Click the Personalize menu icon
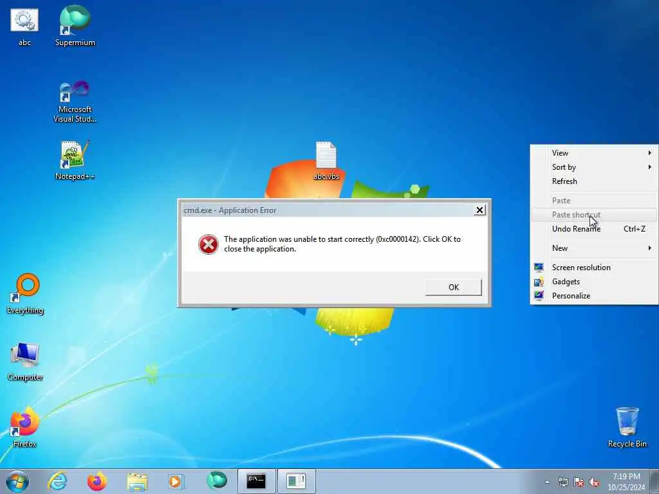This screenshot has width=659, height=494. pyautogui.click(x=539, y=296)
